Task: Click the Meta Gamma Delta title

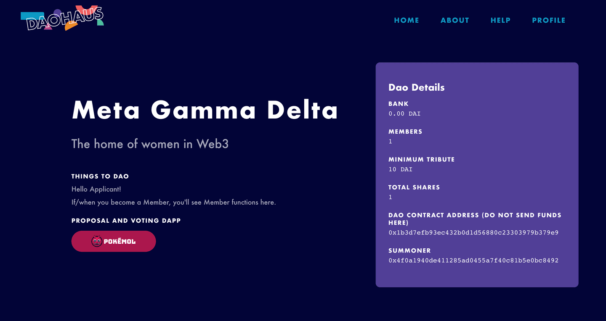Action: click(x=205, y=110)
